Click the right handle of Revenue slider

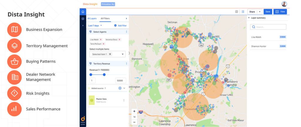point(104,75)
